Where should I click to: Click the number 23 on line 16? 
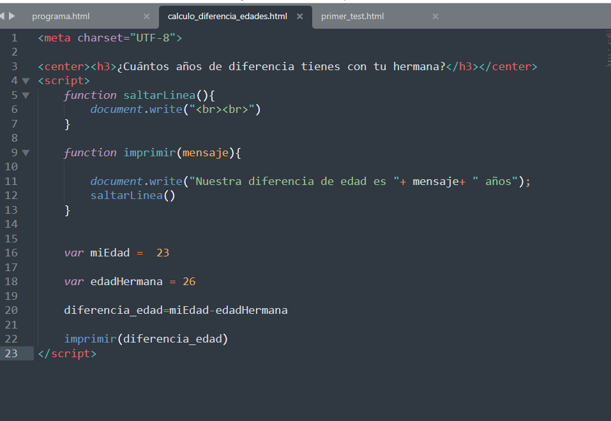pyautogui.click(x=163, y=253)
